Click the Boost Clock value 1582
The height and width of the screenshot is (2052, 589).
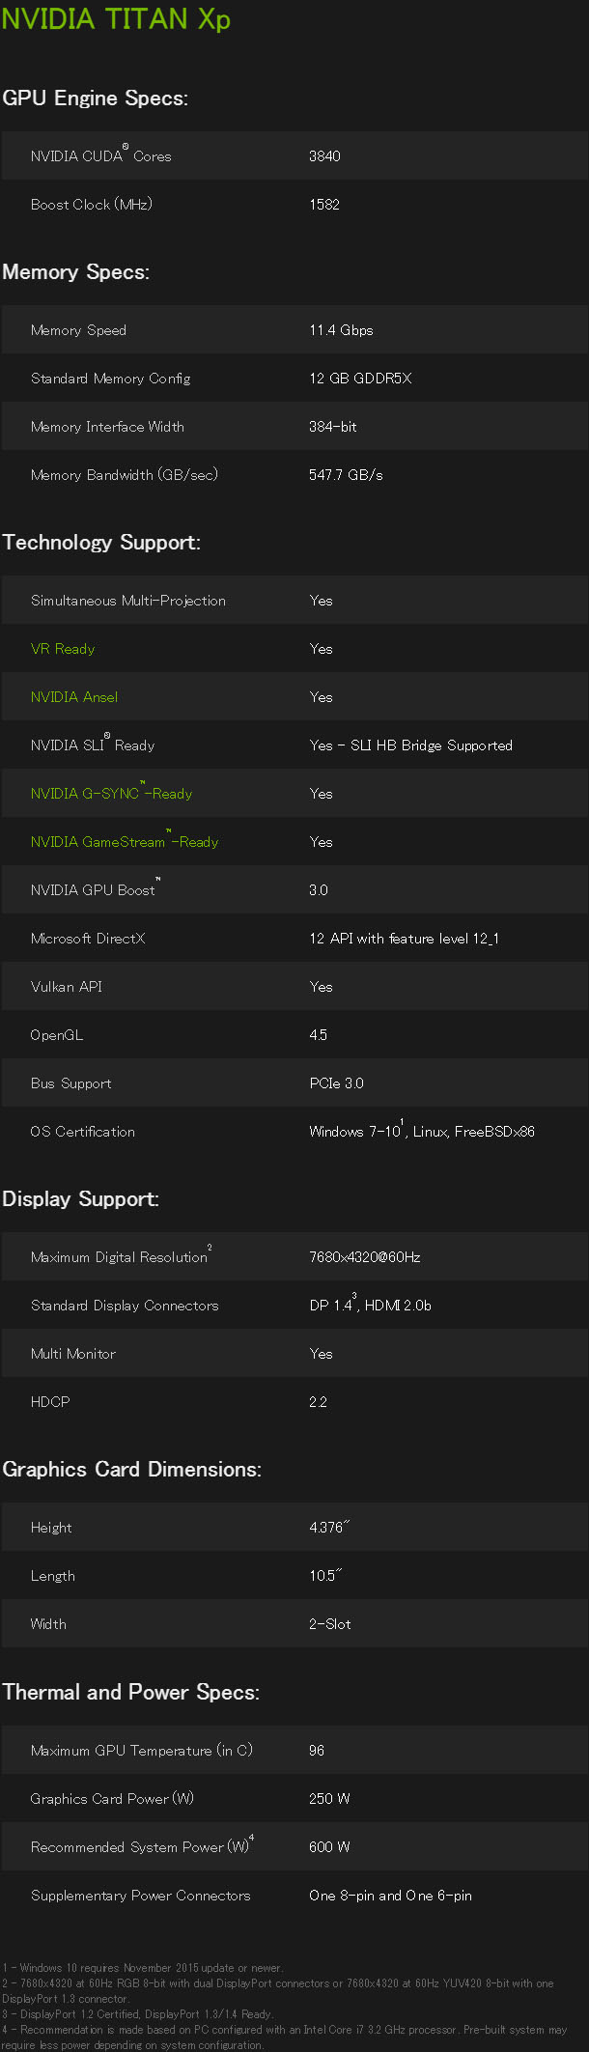click(324, 205)
